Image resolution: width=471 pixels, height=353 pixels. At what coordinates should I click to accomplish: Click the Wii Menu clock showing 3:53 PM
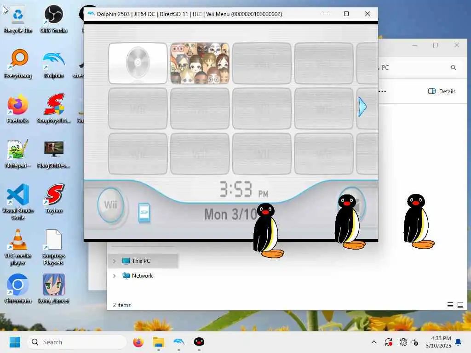tap(244, 190)
